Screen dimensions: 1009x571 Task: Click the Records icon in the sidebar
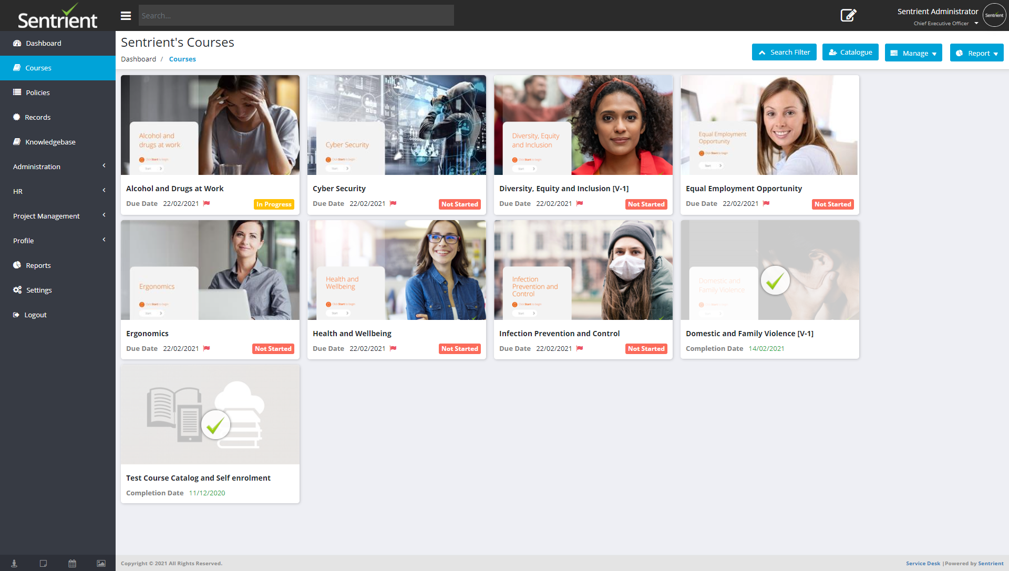pos(16,117)
